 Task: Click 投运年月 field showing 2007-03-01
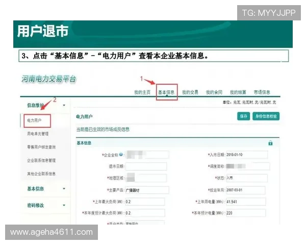pos(246,190)
